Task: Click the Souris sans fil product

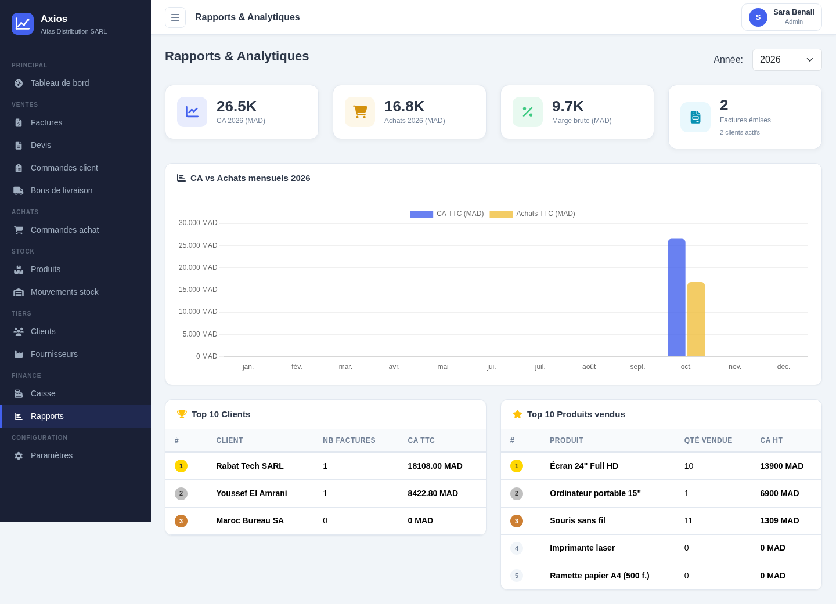Action: [x=578, y=520]
